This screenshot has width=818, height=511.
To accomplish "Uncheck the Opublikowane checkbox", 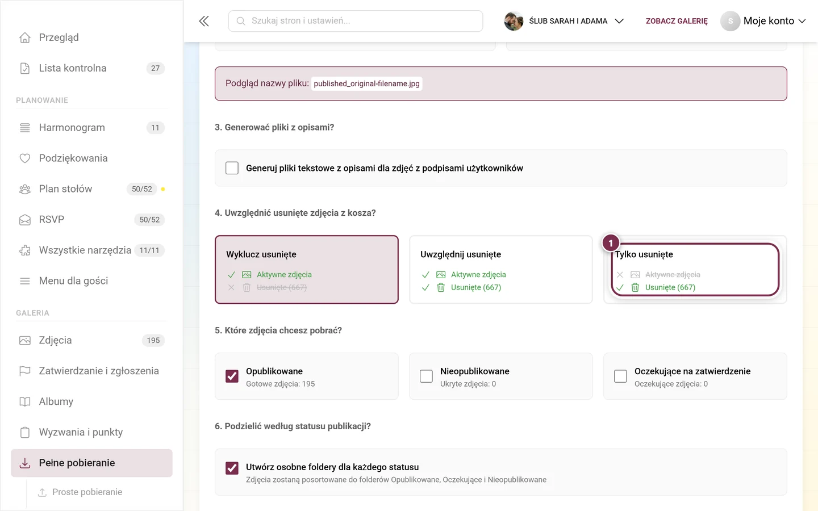I will coord(232,376).
